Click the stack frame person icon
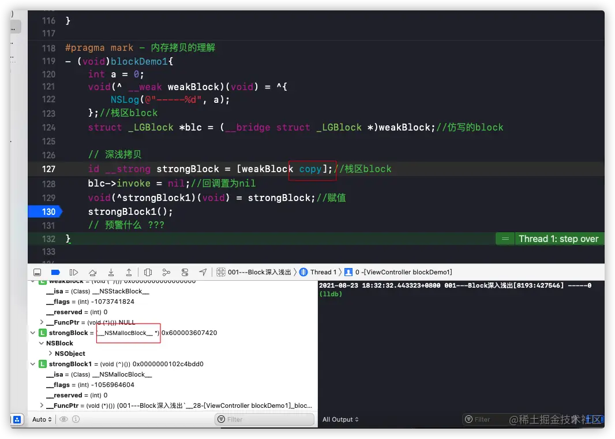Viewport: 615px width, 439px height. 348,272
